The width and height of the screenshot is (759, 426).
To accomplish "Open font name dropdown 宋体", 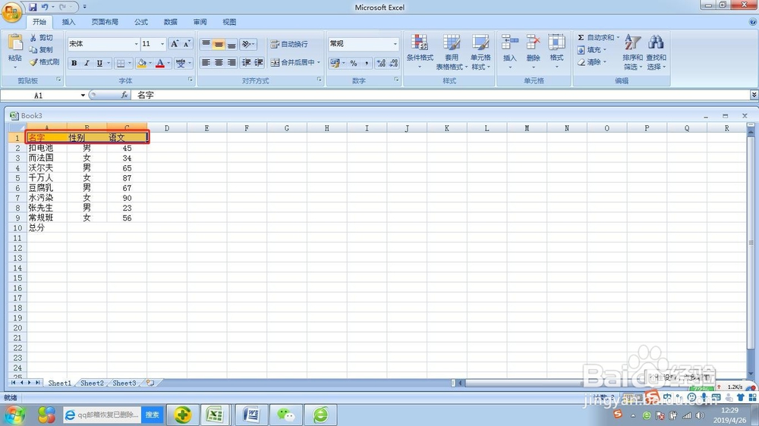I will pyautogui.click(x=136, y=44).
